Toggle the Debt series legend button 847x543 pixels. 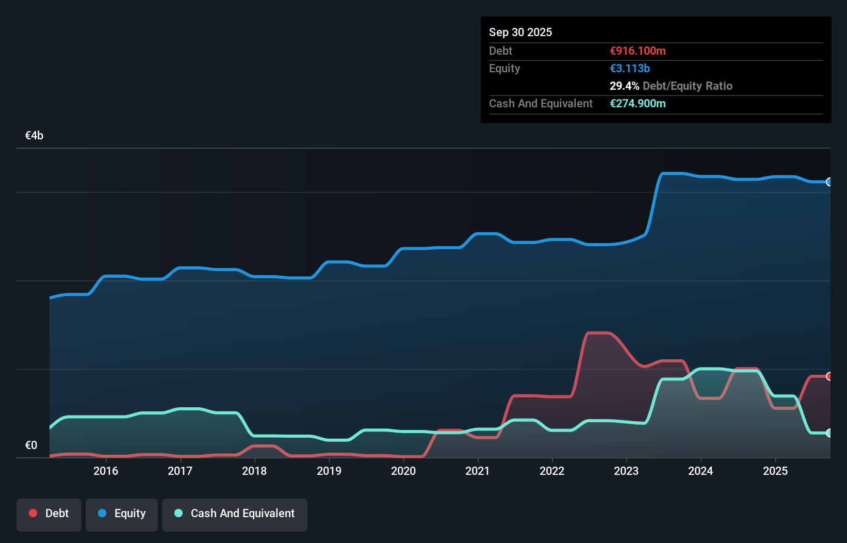[x=49, y=515]
